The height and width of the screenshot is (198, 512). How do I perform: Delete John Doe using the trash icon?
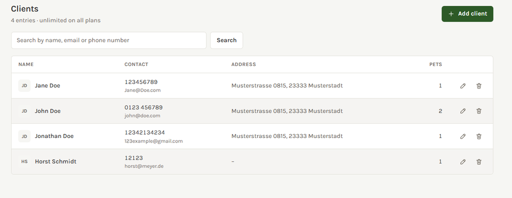[478, 111]
